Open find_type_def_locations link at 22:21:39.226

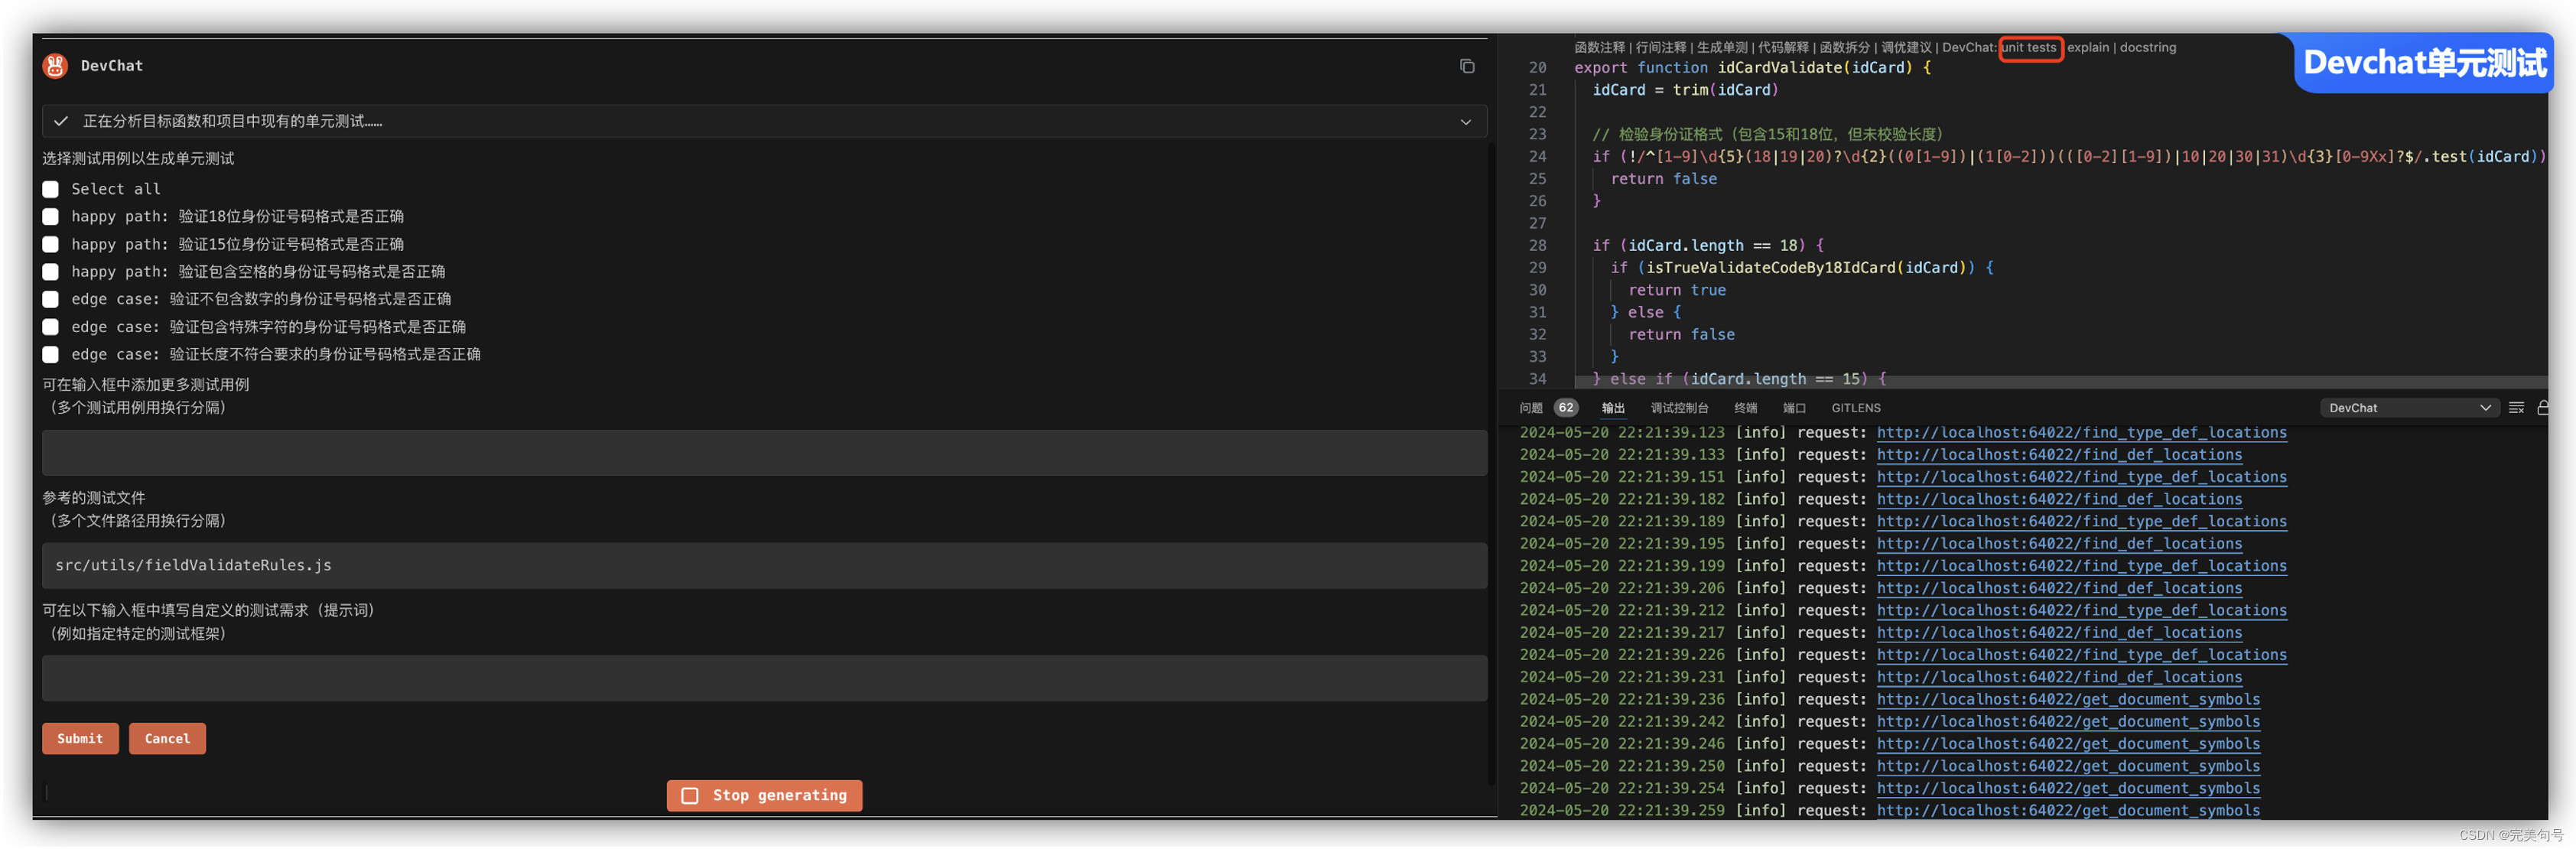tap(2081, 655)
